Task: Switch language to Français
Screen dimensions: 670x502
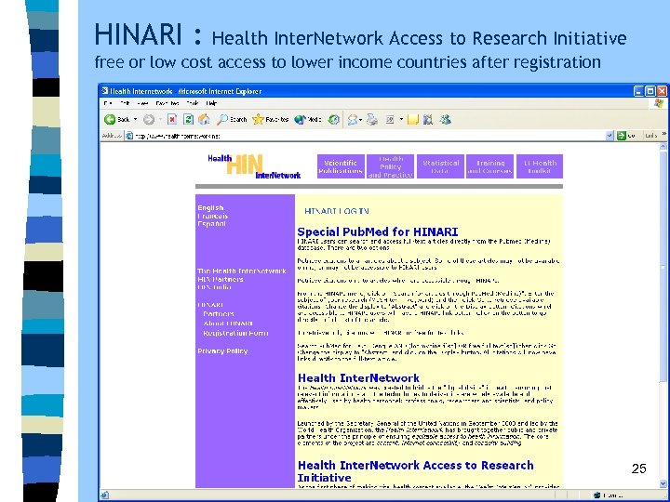Action: coord(212,216)
